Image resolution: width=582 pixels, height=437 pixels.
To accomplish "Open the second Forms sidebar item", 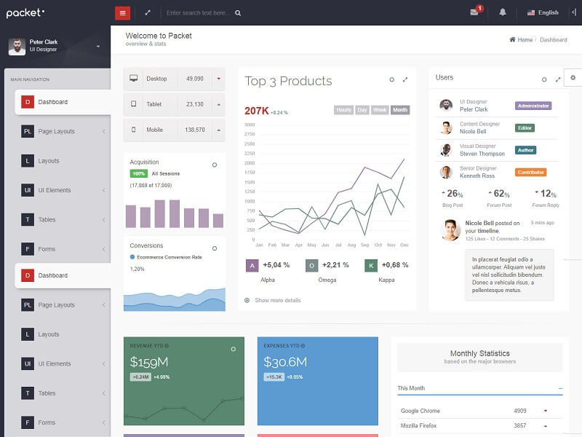I will pos(63,422).
